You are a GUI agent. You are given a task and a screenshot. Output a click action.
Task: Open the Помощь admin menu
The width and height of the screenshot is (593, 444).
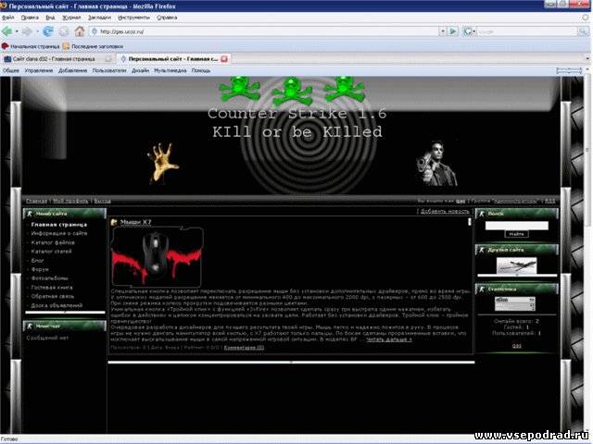coord(201,70)
